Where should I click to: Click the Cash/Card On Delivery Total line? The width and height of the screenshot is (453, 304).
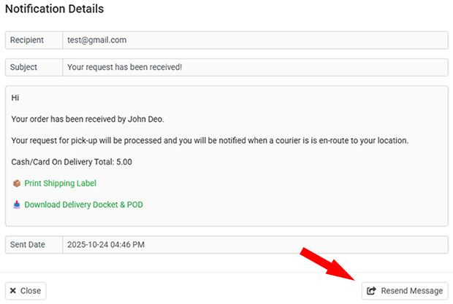click(x=72, y=162)
